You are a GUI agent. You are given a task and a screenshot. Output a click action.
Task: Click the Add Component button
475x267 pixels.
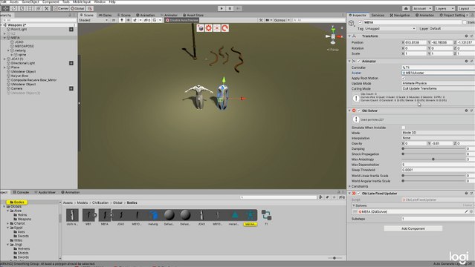point(413,228)
